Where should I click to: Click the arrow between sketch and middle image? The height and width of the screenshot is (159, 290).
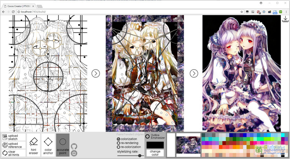click(96, 74)
